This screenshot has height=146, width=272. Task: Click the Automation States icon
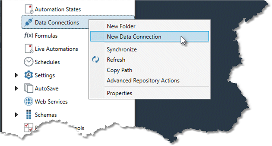point(28,9)
